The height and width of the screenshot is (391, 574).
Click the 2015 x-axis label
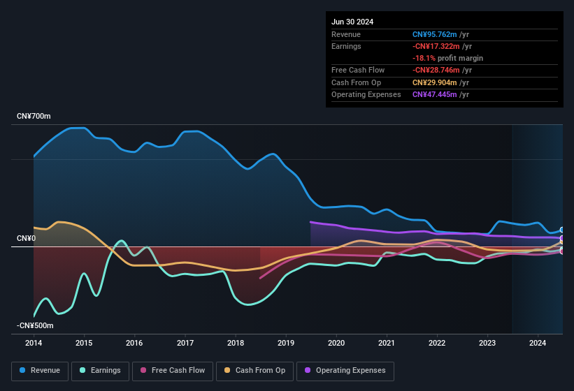click(x=84, y=343)
